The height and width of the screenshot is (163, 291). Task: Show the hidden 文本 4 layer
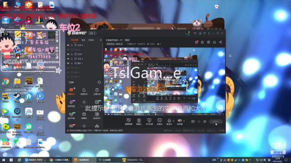coord(68,68)
